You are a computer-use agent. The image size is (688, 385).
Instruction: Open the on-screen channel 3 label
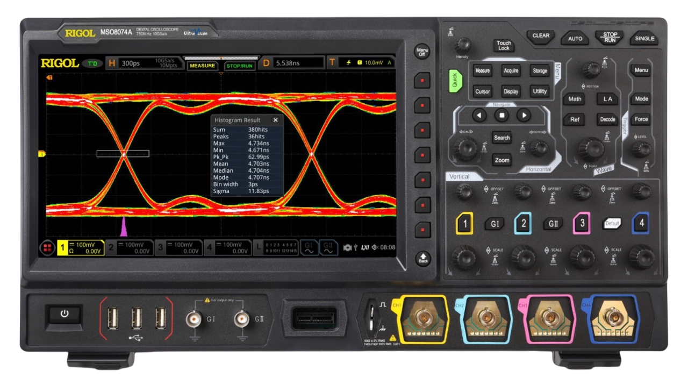click(x=178, y=248)
